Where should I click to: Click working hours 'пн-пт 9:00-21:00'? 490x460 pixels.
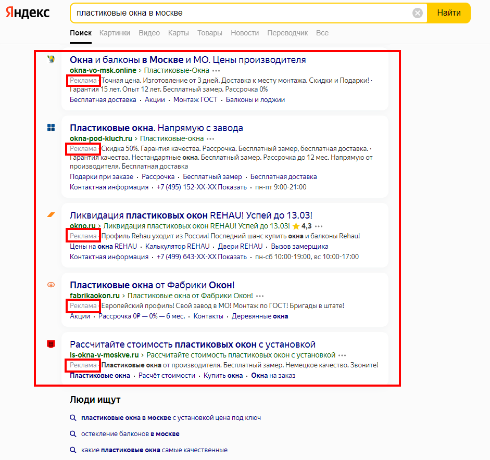(281, 187)
